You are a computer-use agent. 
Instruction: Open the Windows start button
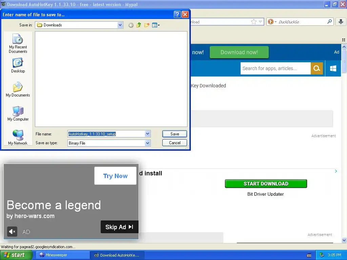click(x=16, y=255)
